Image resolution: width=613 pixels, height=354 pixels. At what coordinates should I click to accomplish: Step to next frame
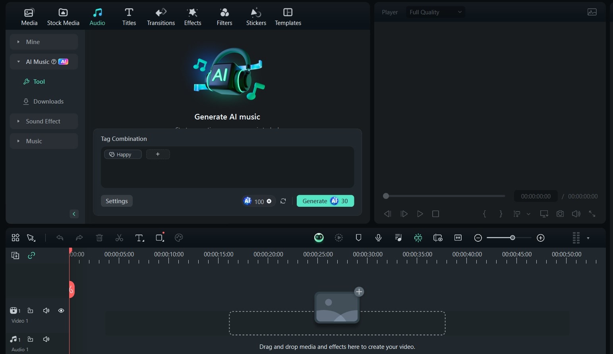(404, 214)
